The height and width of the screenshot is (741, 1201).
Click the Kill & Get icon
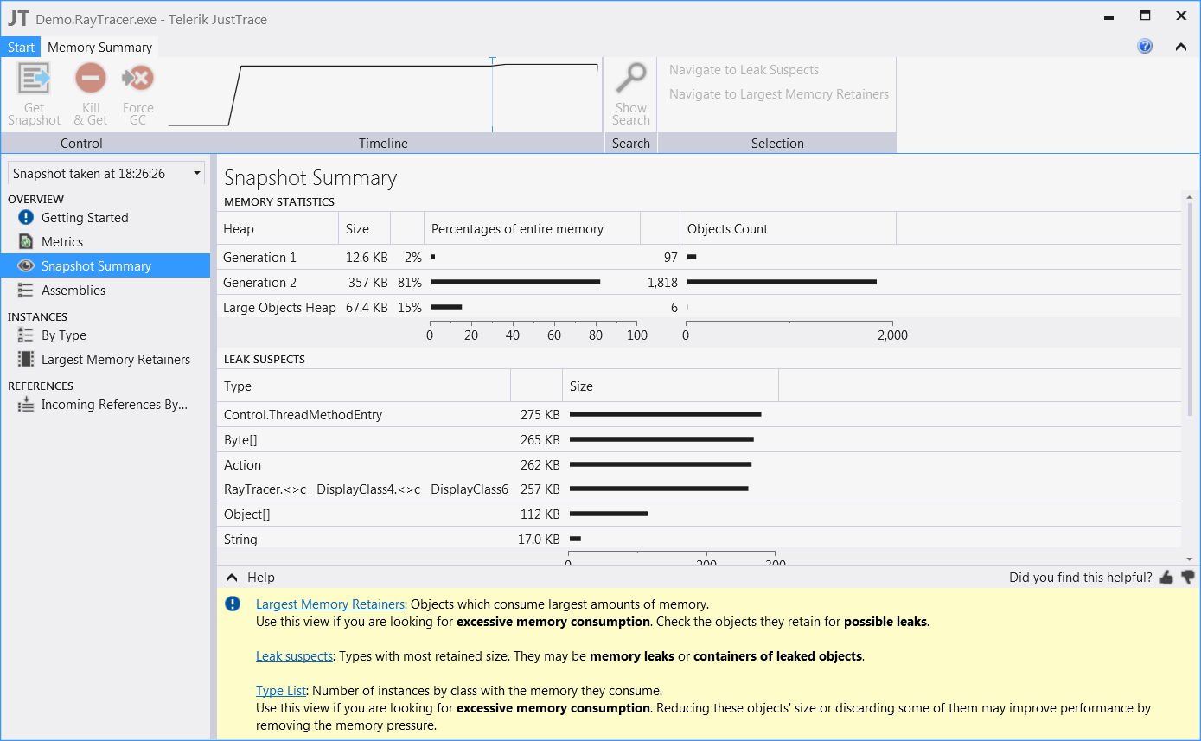91,79
